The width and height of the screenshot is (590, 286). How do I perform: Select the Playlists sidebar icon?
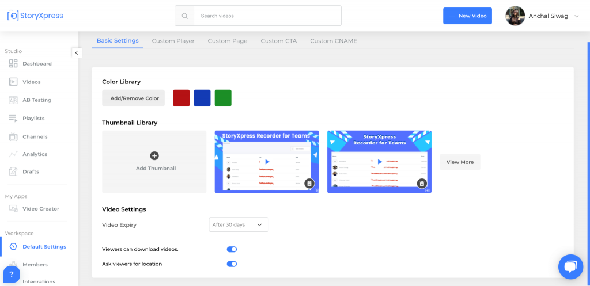tap(13, 118)
